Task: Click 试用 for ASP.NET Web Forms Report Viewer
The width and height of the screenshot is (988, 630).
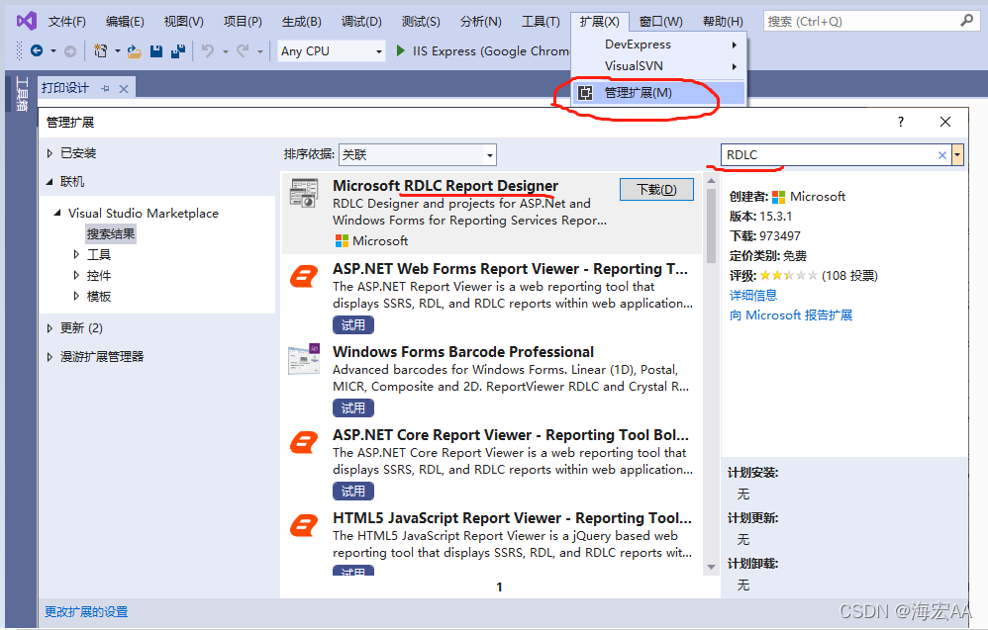Action: [353, 325]
